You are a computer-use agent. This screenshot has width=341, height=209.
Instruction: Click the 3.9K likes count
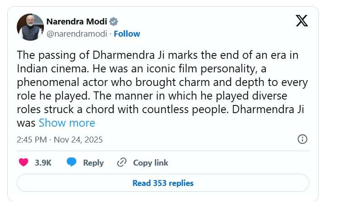pos(43,163)
